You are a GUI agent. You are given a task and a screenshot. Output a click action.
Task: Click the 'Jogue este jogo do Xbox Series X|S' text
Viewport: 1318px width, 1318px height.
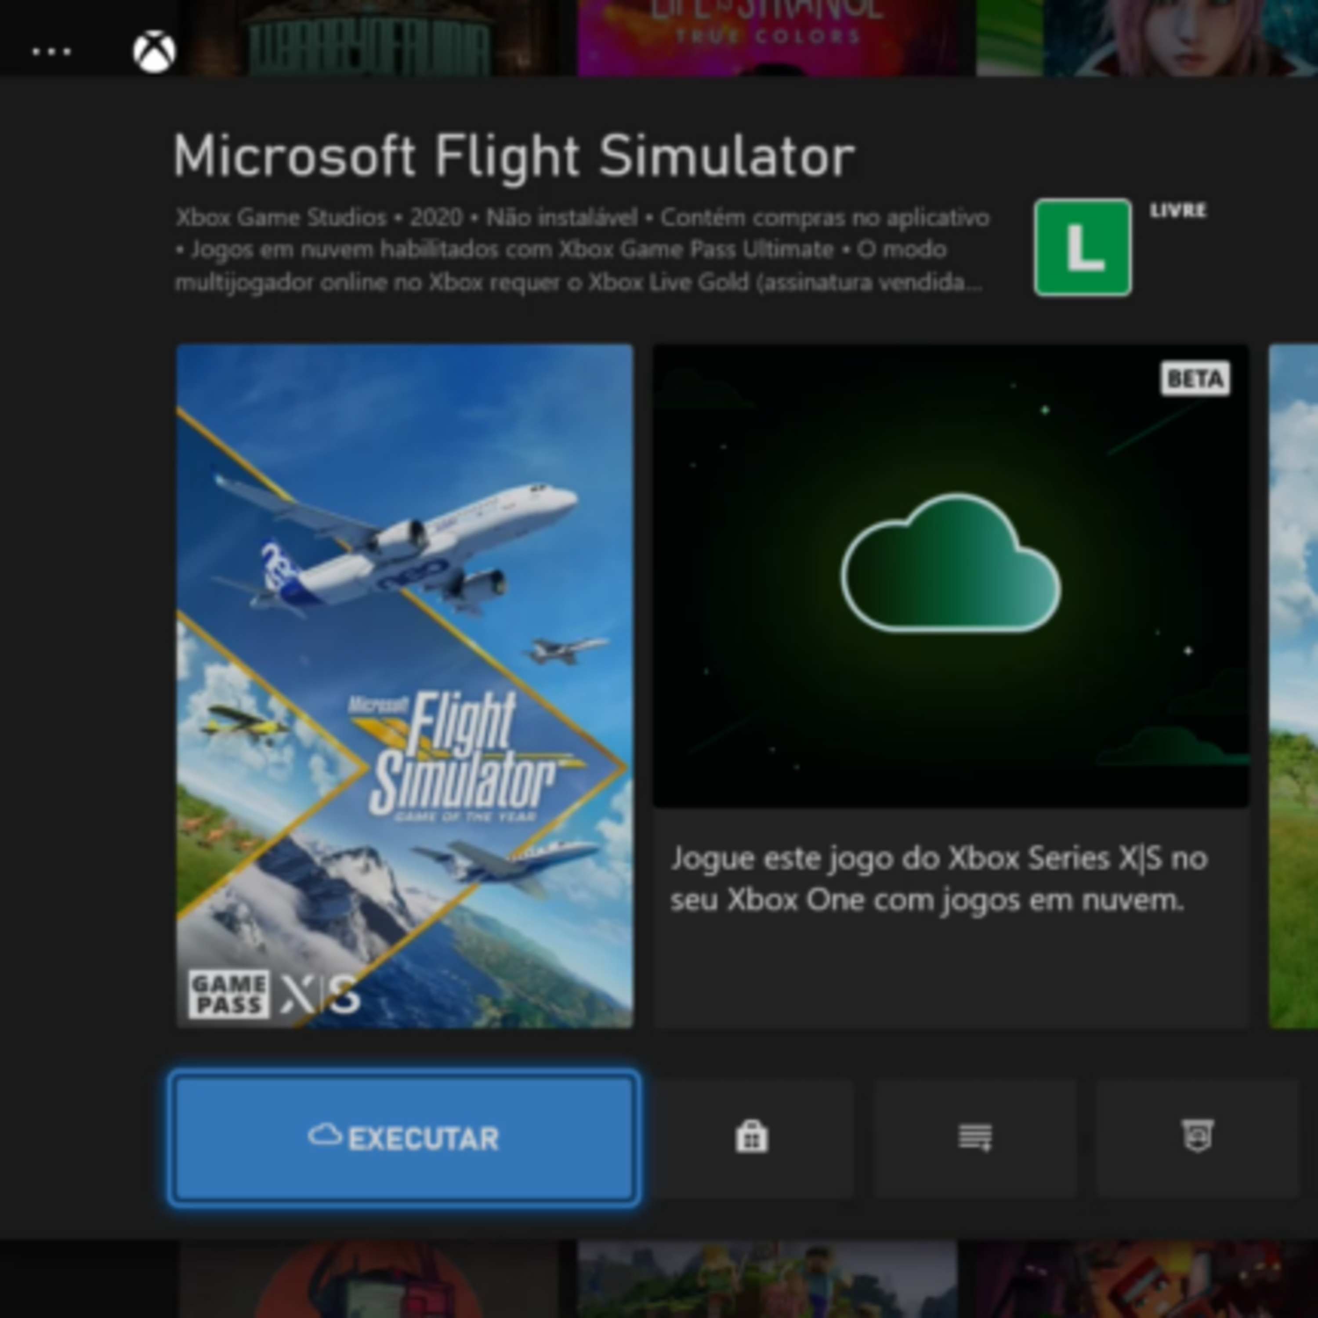(939, 879)
